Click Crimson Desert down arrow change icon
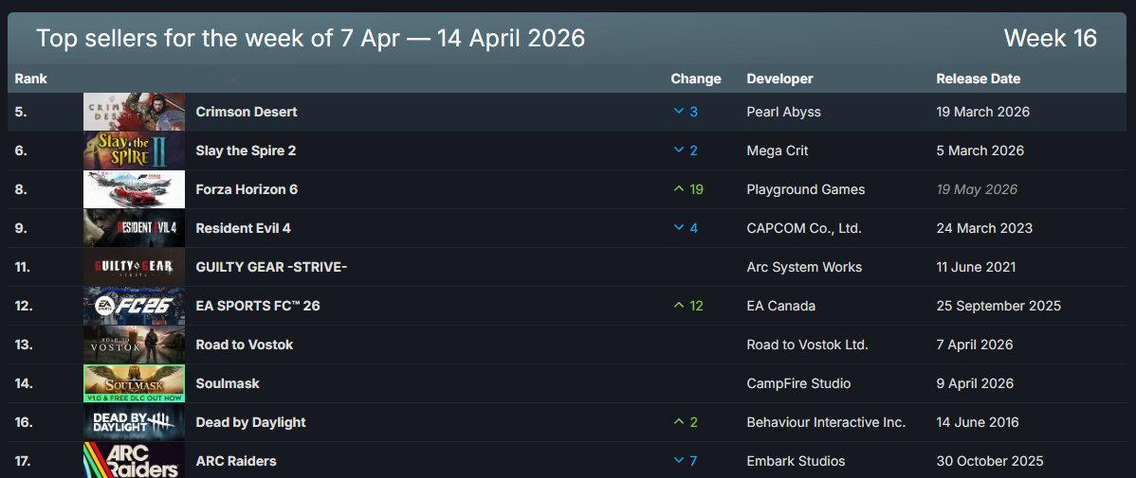Image resolution: width=1136 pixels, height=478 pixels. (679, 112)
